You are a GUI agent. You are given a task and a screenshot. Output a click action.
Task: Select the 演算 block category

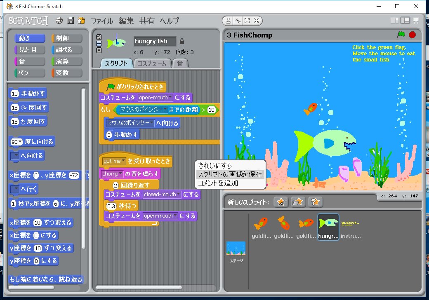67,61
